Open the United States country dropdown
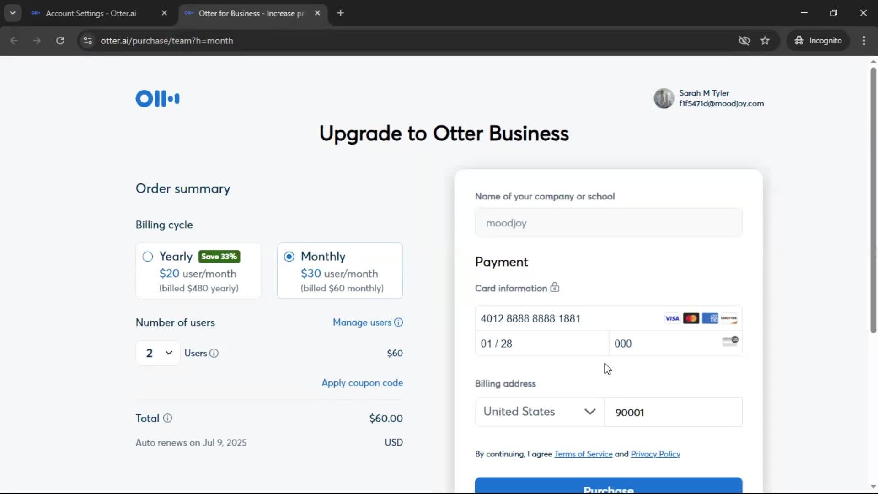 [x=540, y=412]
